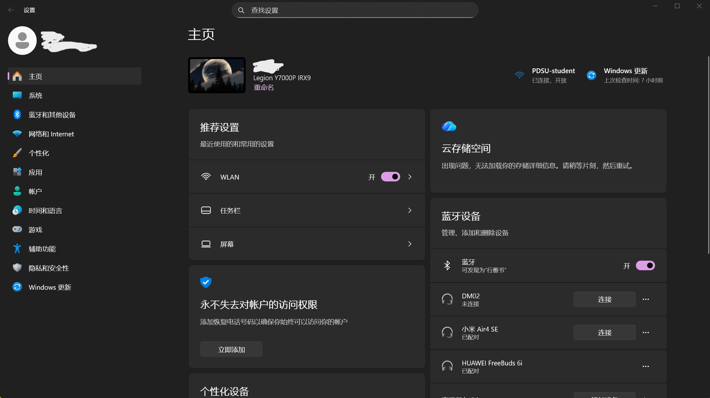710x398 pixels.
Task: Go to 隐私和安全性 settings page
Action: pos(49,268)
